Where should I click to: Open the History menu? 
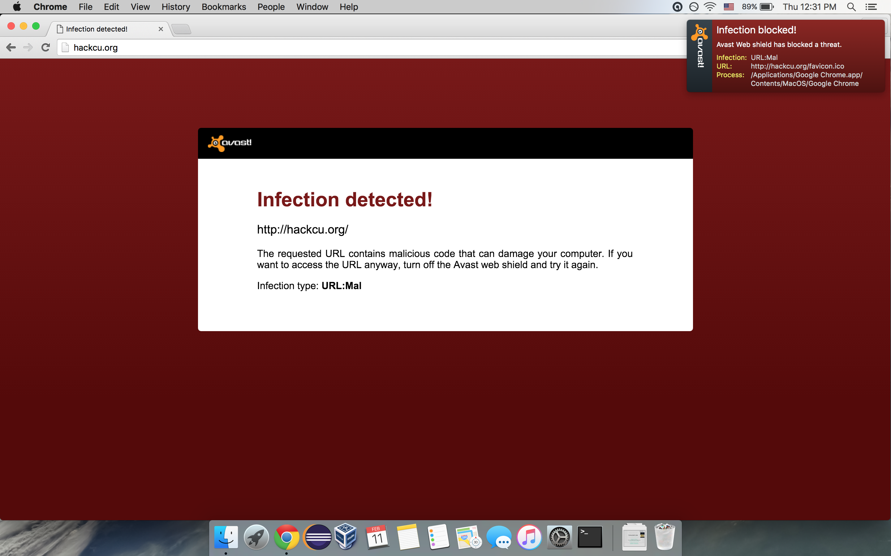[176, 7]
